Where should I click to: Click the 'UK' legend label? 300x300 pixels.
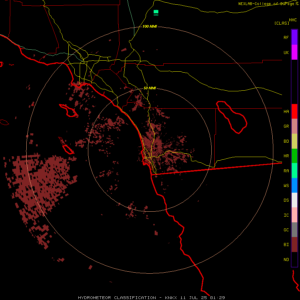point(286,52)
